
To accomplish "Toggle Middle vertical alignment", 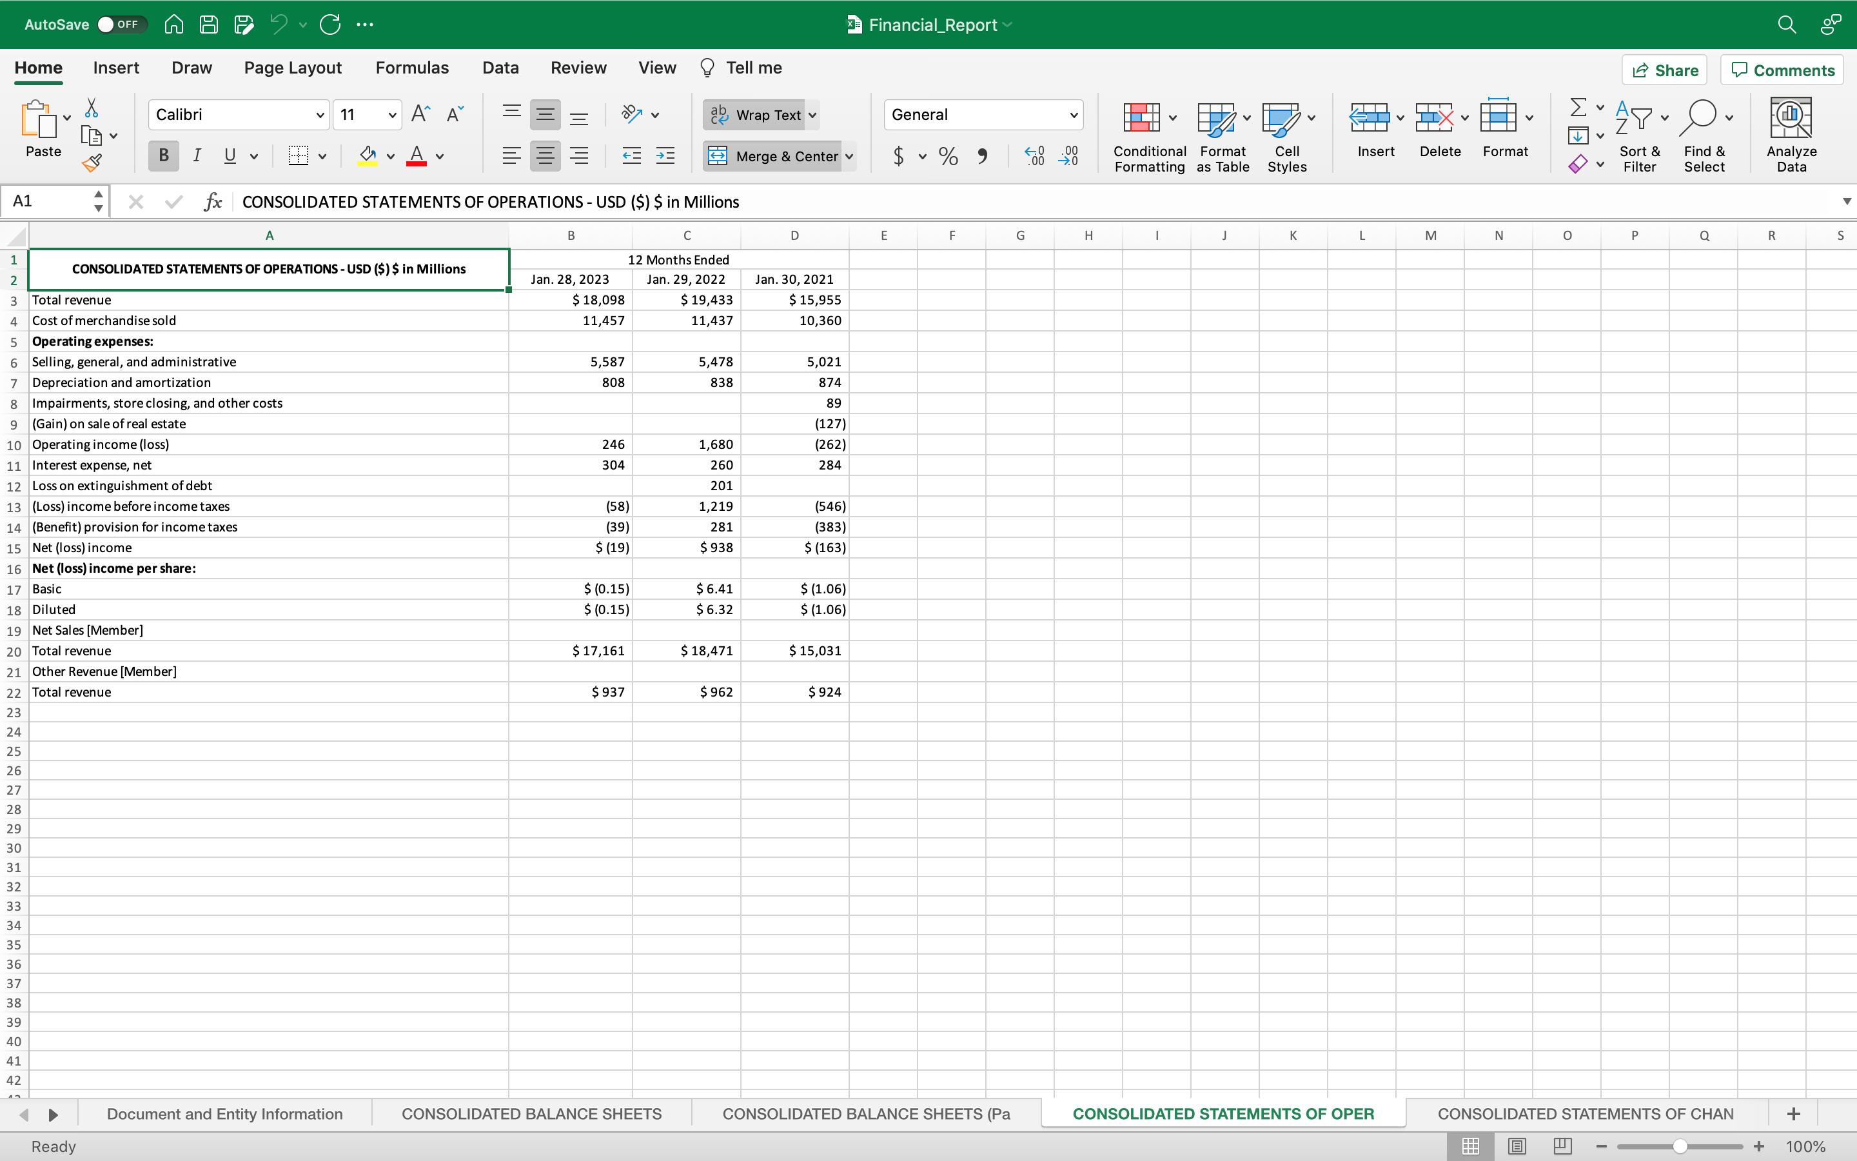I will (545, 115).
